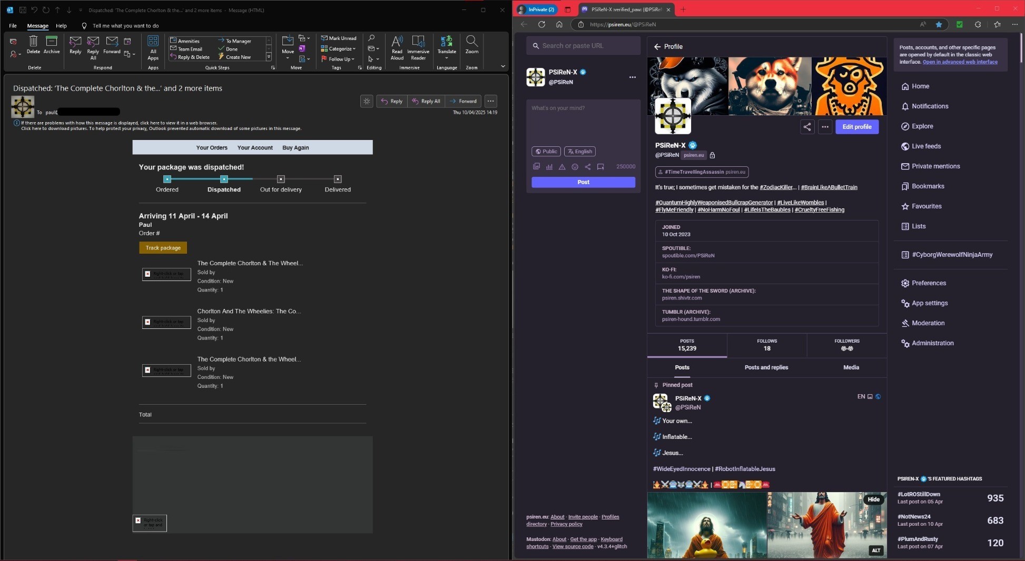Mark the message Unread in Outlook

(339, 38)
